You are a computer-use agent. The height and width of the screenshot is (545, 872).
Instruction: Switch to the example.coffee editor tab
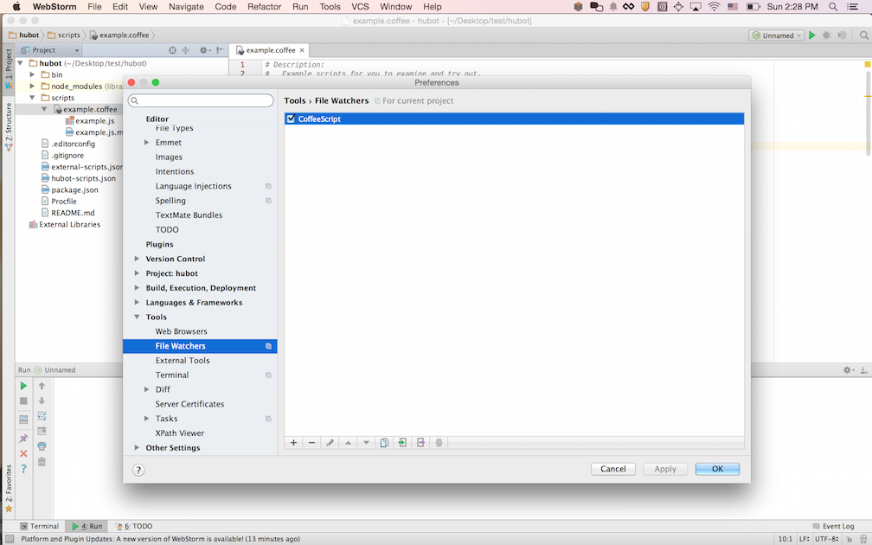[270, 50]
